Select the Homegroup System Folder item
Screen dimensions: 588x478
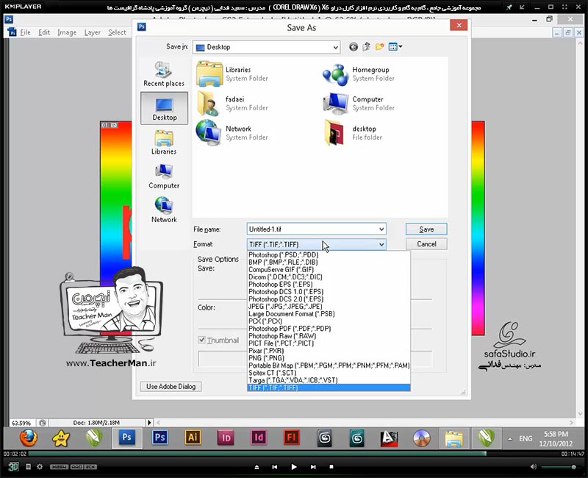359,74
